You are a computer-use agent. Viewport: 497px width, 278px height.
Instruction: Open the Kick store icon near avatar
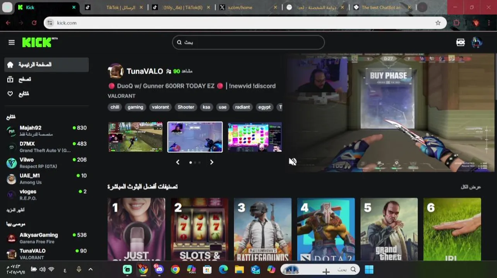[x=460, y=42]
